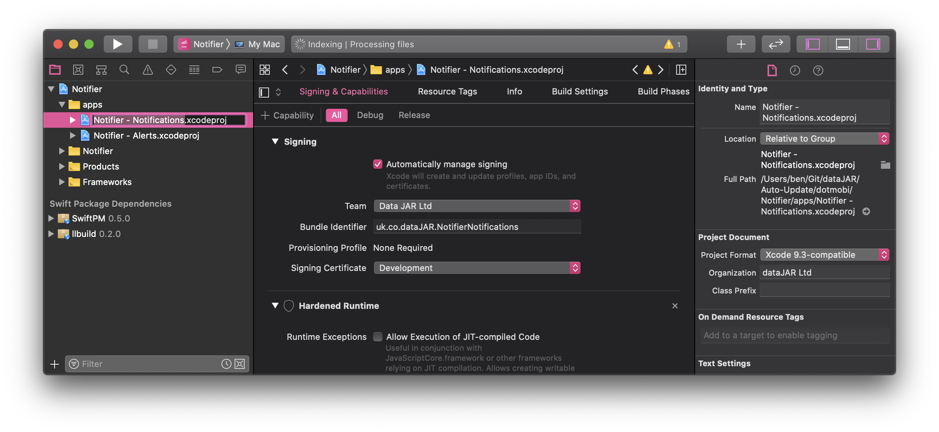Add an editor pane on right
Screen dimensions: 939x432
point(681,70)
